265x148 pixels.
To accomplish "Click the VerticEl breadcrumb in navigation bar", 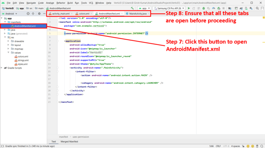I will click(x=8, y=8).
